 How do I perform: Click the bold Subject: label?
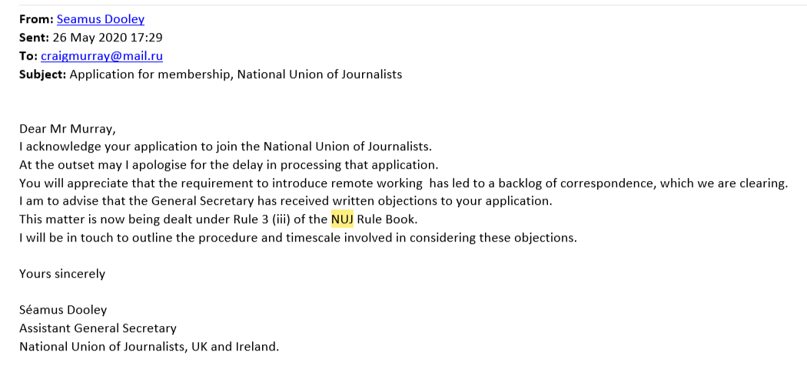tap(43, 74)
